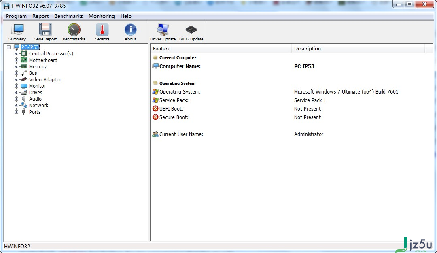437x253 pixels.
Task: Click the Drives icon in tree
Action: point(24,92)
